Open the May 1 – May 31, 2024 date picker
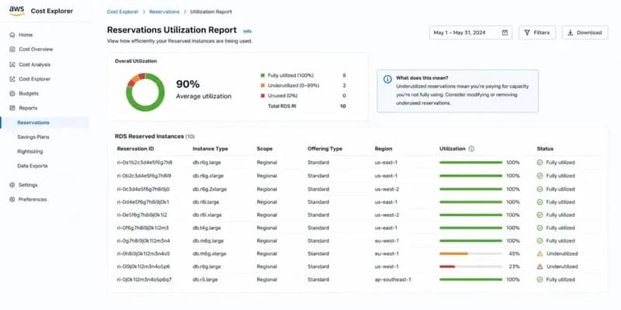The height and width of the screenshot is (310, 621). [470, 33]
